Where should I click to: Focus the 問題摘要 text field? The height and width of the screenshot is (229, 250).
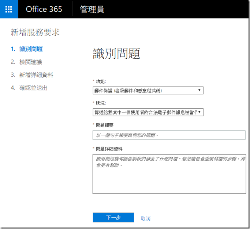[x=169, y=135]
